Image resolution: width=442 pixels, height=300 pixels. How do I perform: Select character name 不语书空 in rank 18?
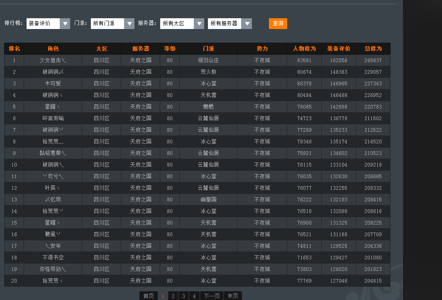pyautogui.click(x=53, y=257)
